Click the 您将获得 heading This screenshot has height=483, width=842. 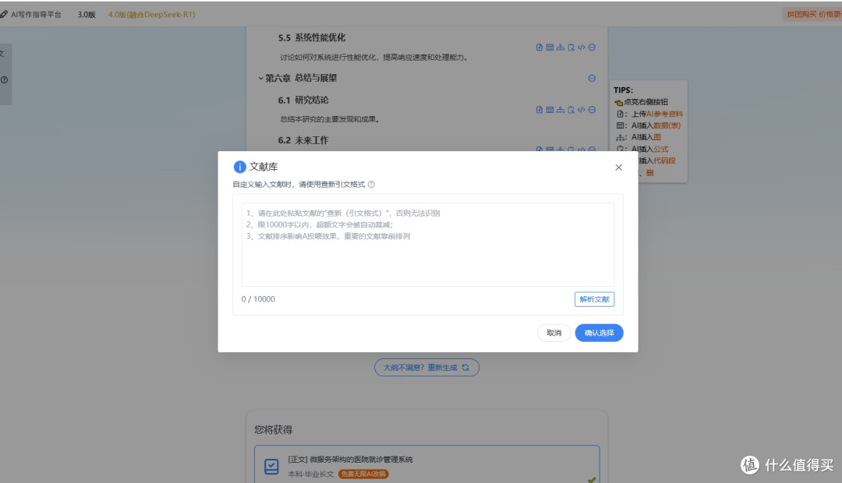coord(274,430)
